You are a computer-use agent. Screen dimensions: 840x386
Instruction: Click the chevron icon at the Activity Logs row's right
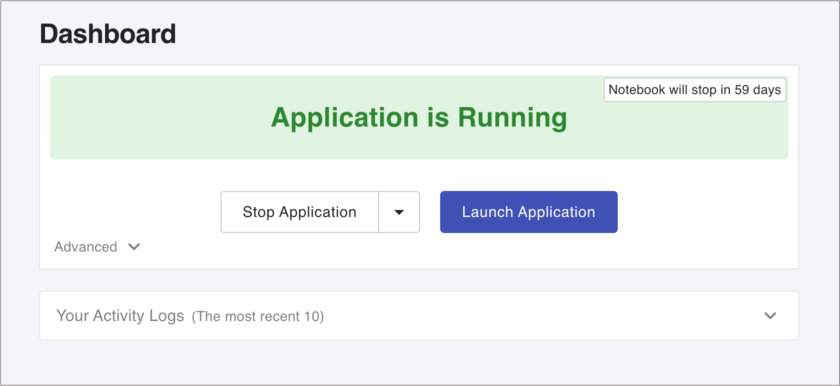(x=770, y=316)
